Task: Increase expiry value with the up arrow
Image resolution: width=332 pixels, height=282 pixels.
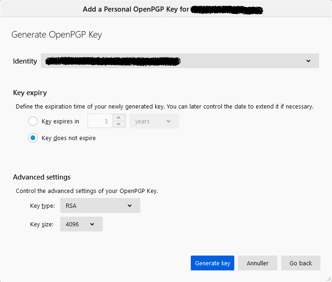Action: [119, 118]
